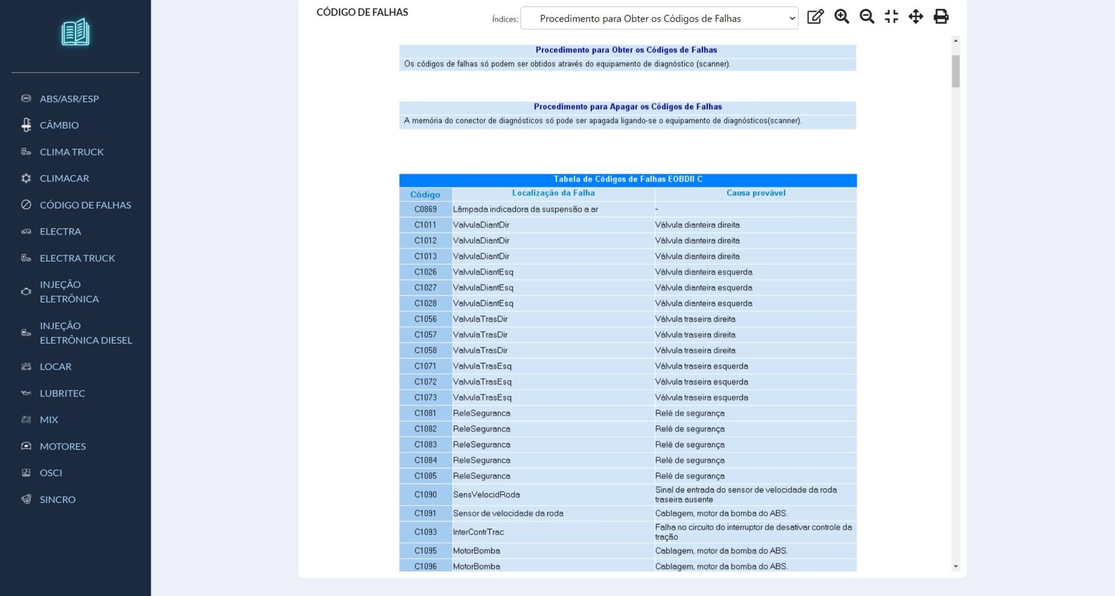Click the book logo at top of sidebar
The image size is (1115, 596).
pyautogui.click(x=75, y=32)
